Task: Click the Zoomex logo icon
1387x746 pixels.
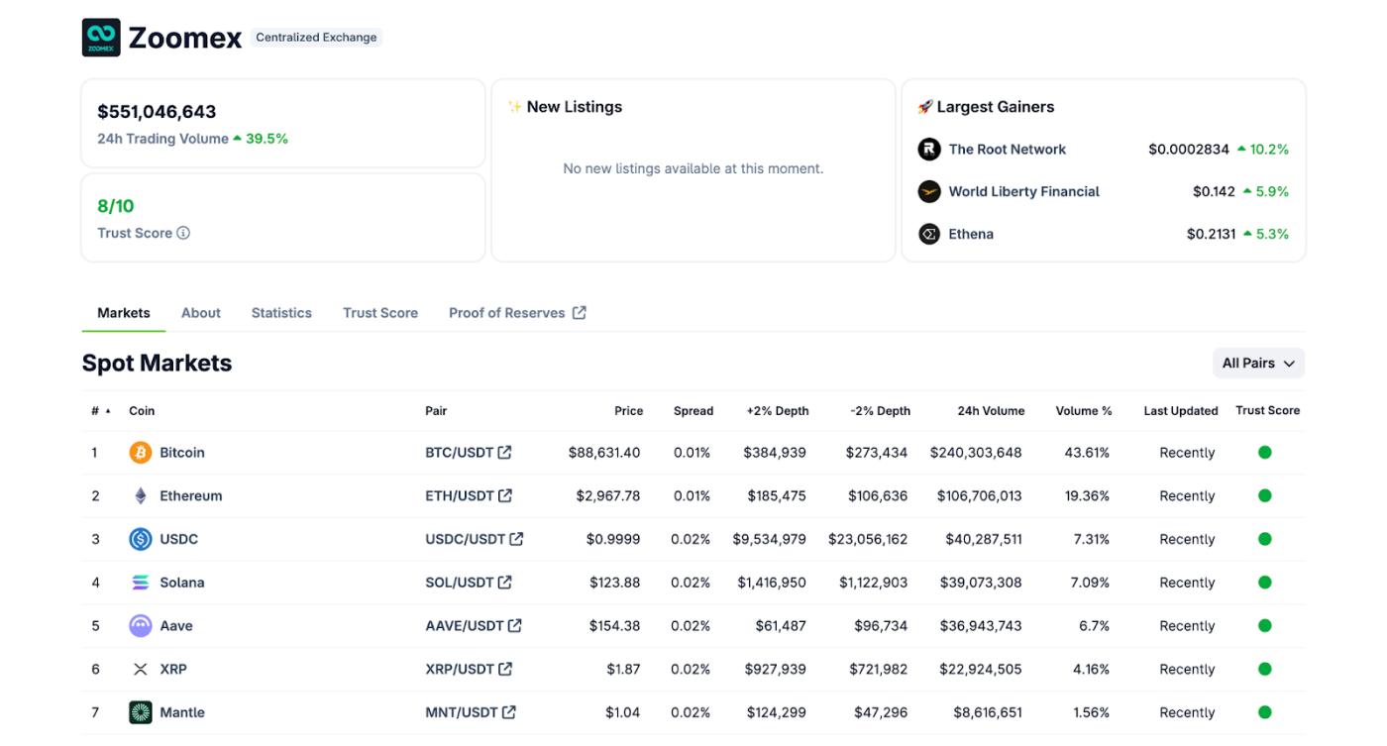Action: (x=101, y=38)
